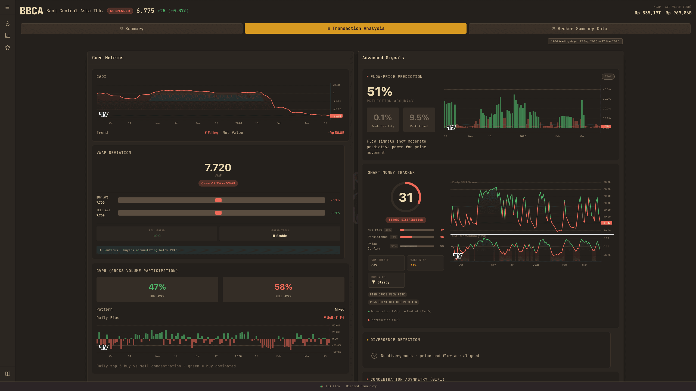Select the flame trending icon in sidebar
Image resolution: width=696 pixels, height=391 pixels.
(x=7, y=24)
